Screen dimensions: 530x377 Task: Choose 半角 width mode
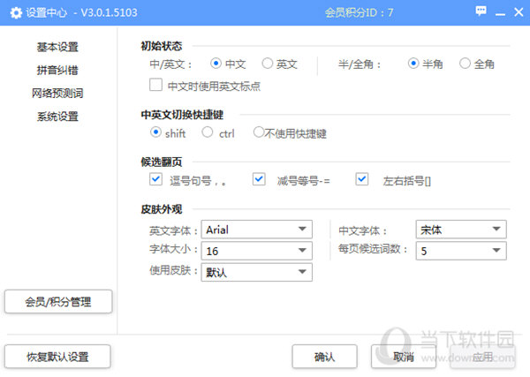coord(413,64)
